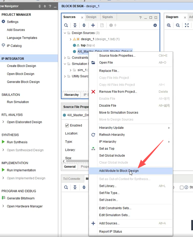Click Tcl Console search icon
The height and width of the screenshot is (237, 193).
pyautogui.click(x=66, y=188)
